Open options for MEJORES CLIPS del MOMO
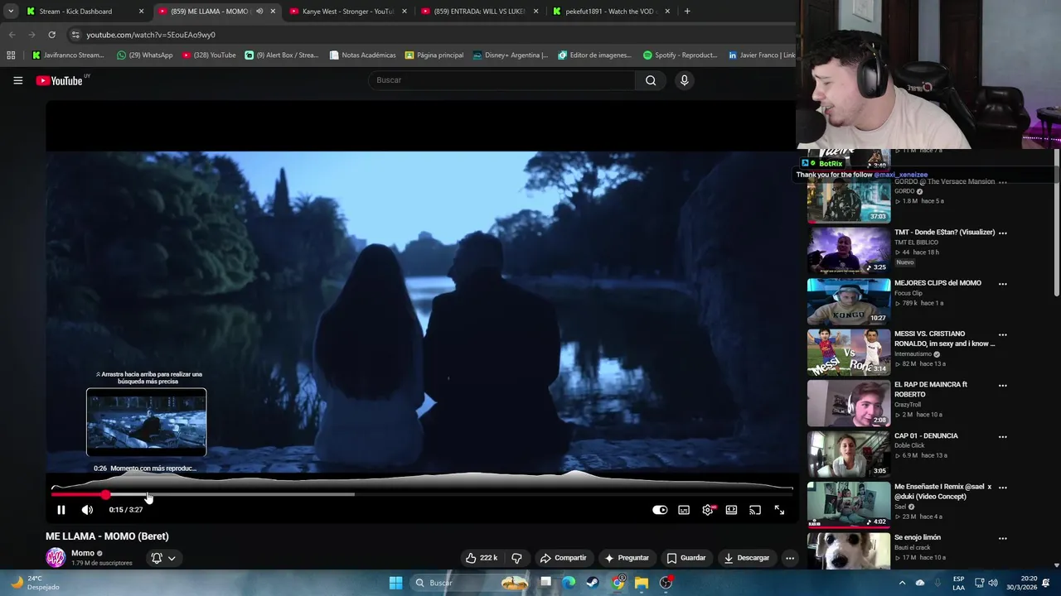This screenshot has width=1061, height=596. (x=1003, y=284)
